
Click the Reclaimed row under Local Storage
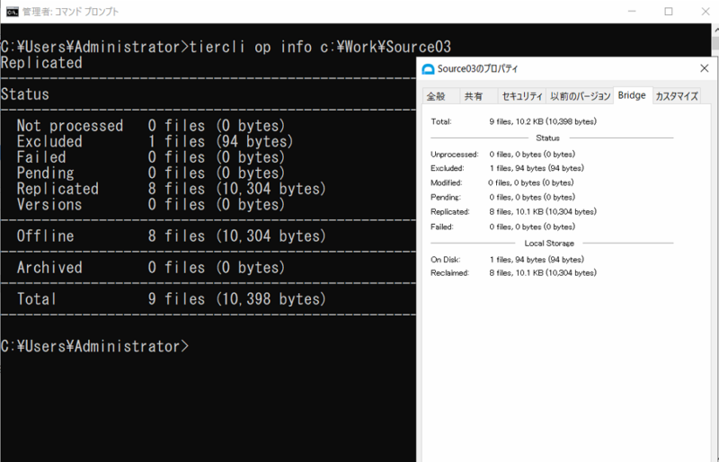tap(513, 272)
